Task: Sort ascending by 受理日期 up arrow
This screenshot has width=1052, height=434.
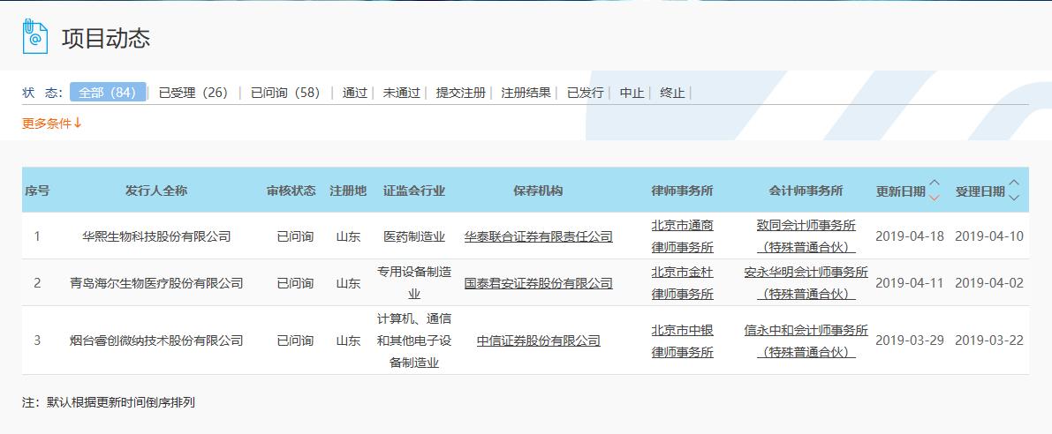Action: 1014,183
